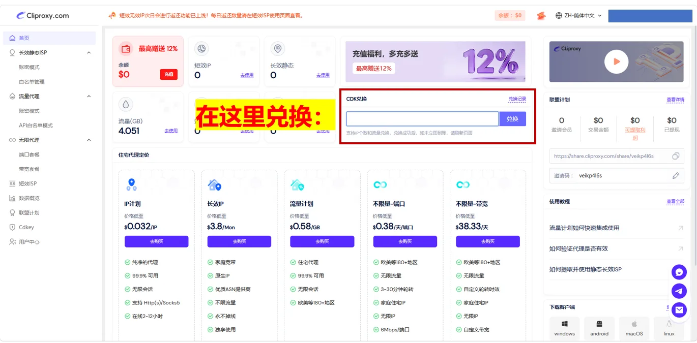Click the Cliproxy.com logo
The image size is (697, 343).
pos(42,15)
